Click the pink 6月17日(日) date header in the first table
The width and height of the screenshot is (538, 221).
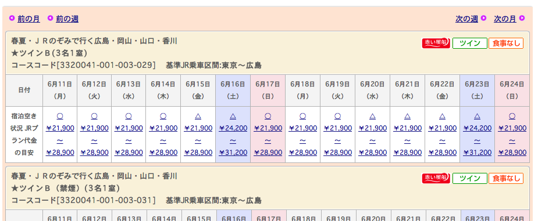pos(268,90)
